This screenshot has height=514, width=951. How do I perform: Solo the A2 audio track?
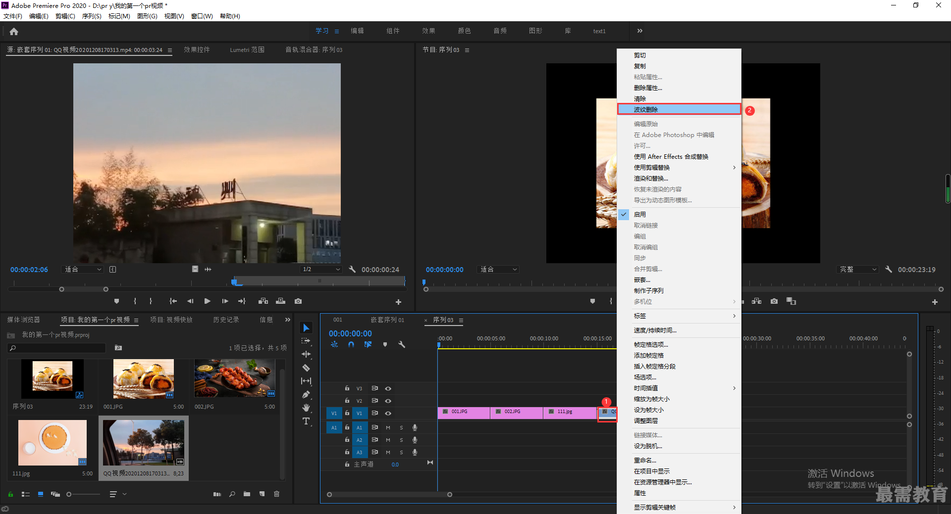pyautogui.click(x=401, y=440)
